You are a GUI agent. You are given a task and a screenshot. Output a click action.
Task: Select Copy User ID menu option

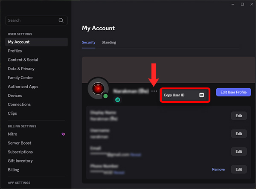point(185,95)
